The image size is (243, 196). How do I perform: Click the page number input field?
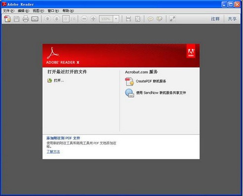[66, 19]
